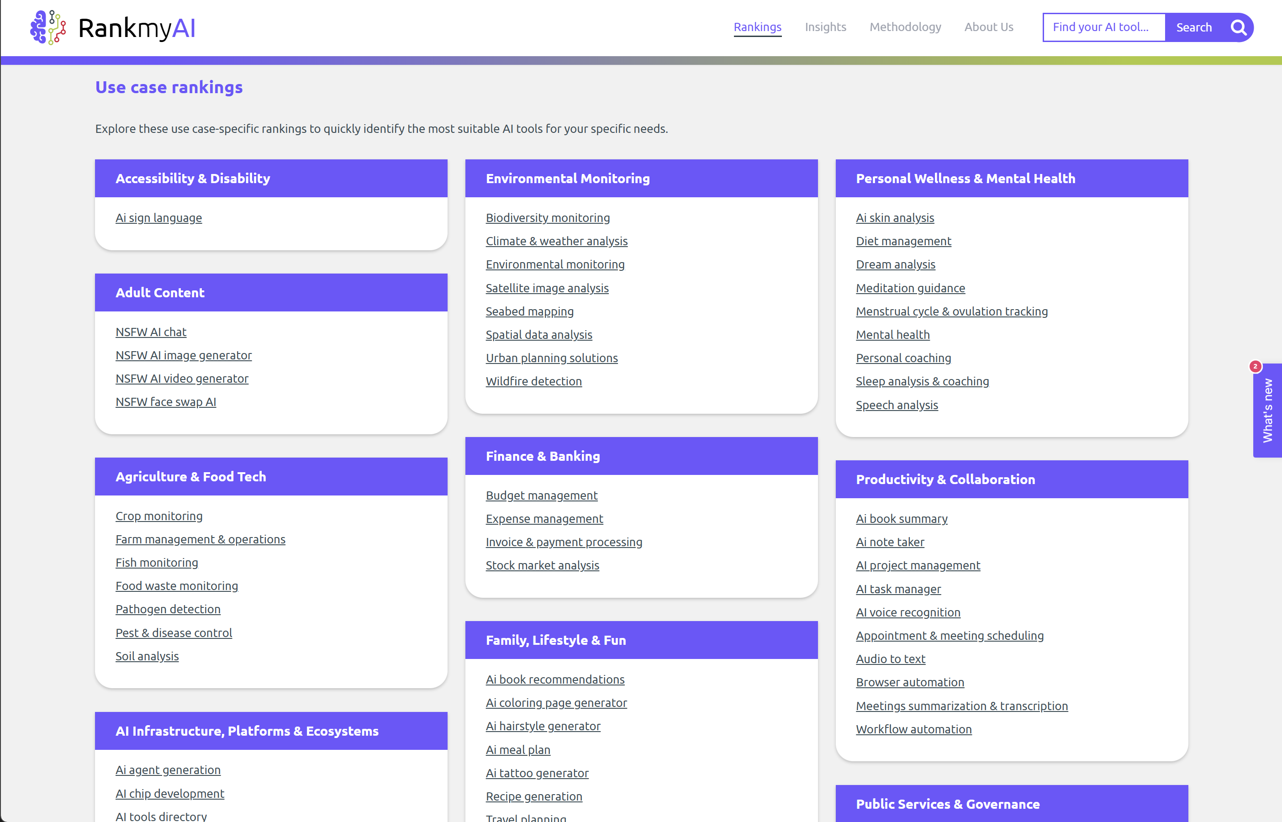
Task: Open the Ai agent generation ranking
Action: (168, 769)
